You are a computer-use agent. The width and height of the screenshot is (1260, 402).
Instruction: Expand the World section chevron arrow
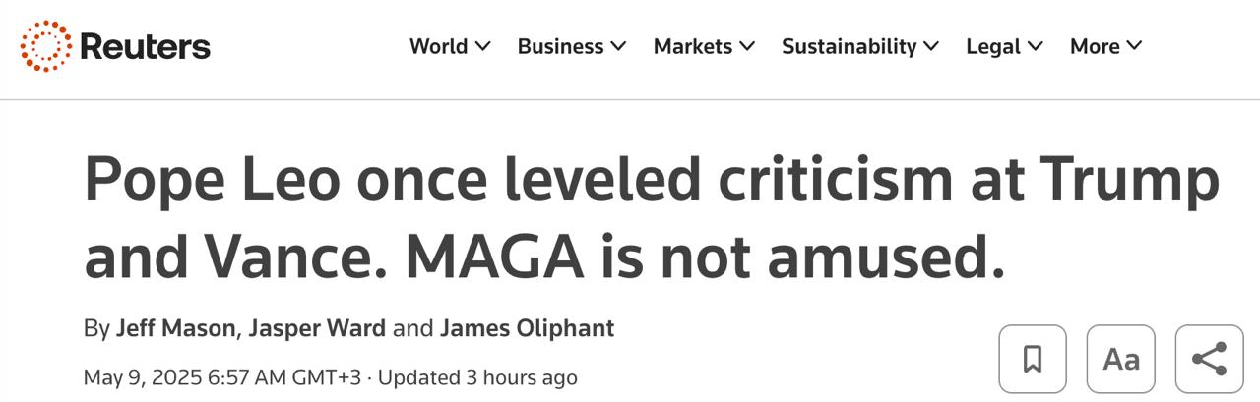coord(482,46)
